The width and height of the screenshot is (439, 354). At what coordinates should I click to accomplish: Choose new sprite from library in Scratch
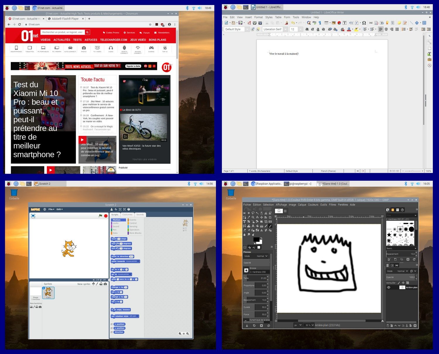(94, 284)
